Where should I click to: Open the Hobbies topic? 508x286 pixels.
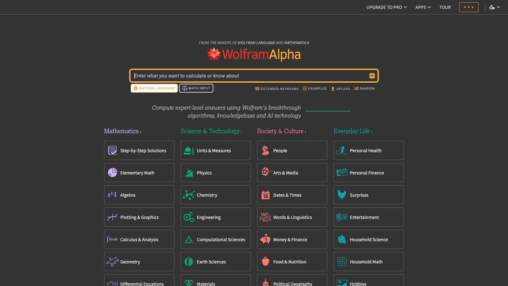(x=369, y=280)
